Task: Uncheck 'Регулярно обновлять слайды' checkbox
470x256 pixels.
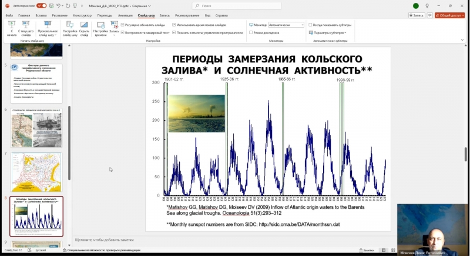Action: pyautogui.click(x=122, y=25)
